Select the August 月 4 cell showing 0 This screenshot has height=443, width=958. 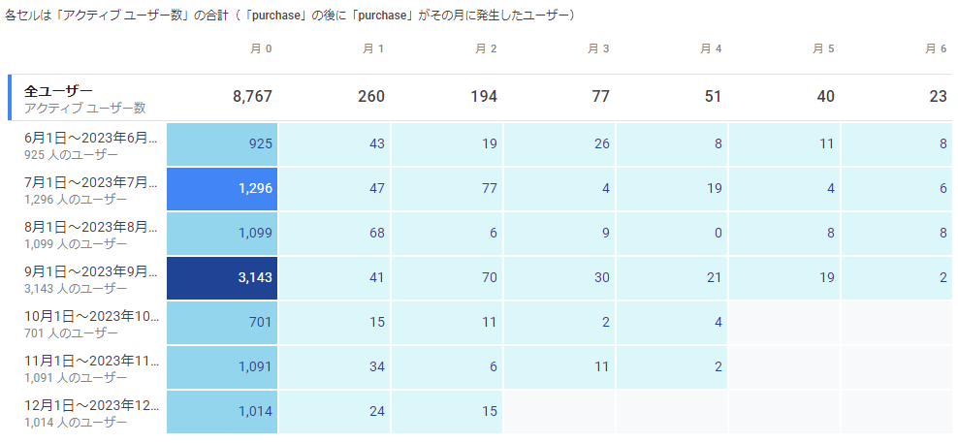tap(672, 234)
